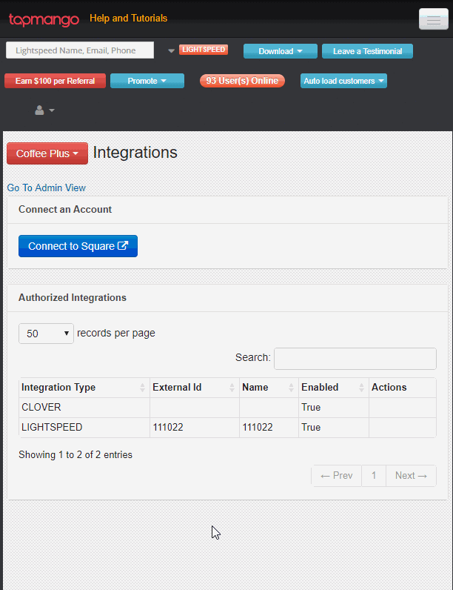Expand the Download dropdown

tap(280, 51)
